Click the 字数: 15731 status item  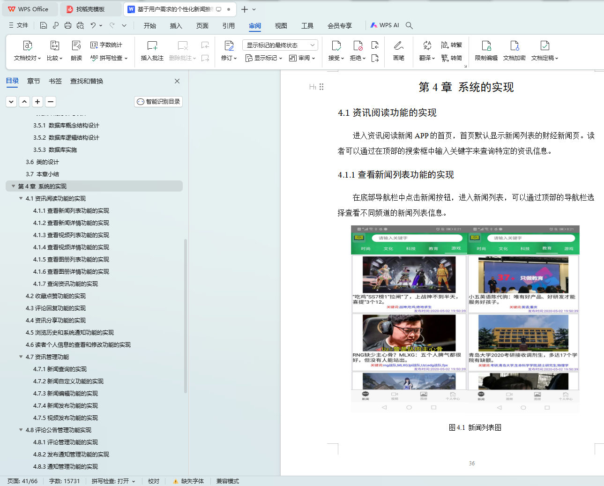pos(65,481)
